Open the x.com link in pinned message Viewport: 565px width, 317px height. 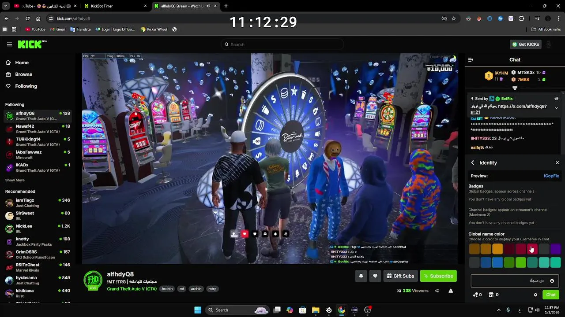tap(522, 106)
